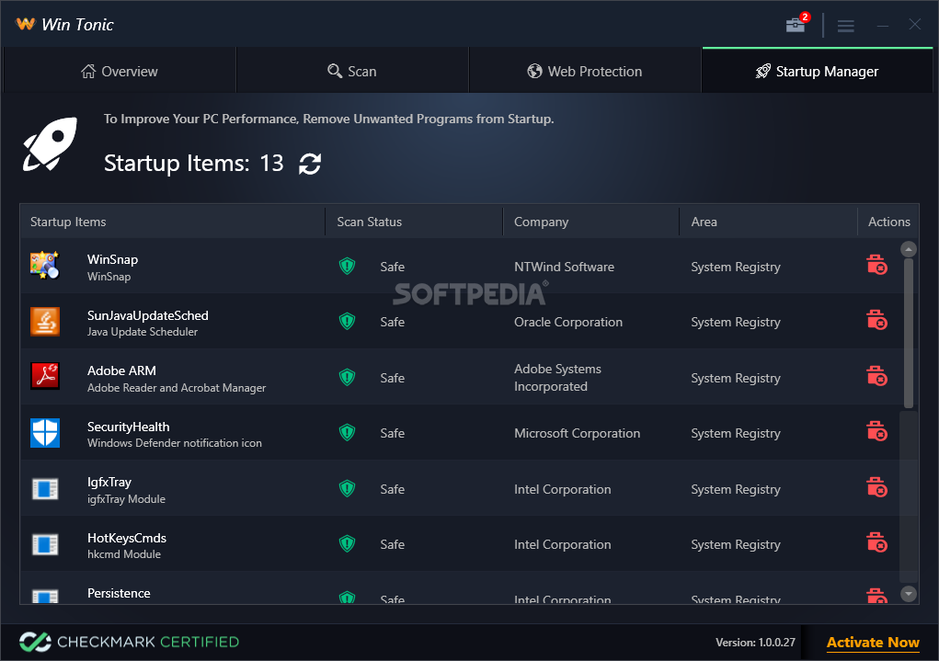The image size is (939, 661).
Task: Click the list scrollbar down arrow
Action: (x=909, y=594)
